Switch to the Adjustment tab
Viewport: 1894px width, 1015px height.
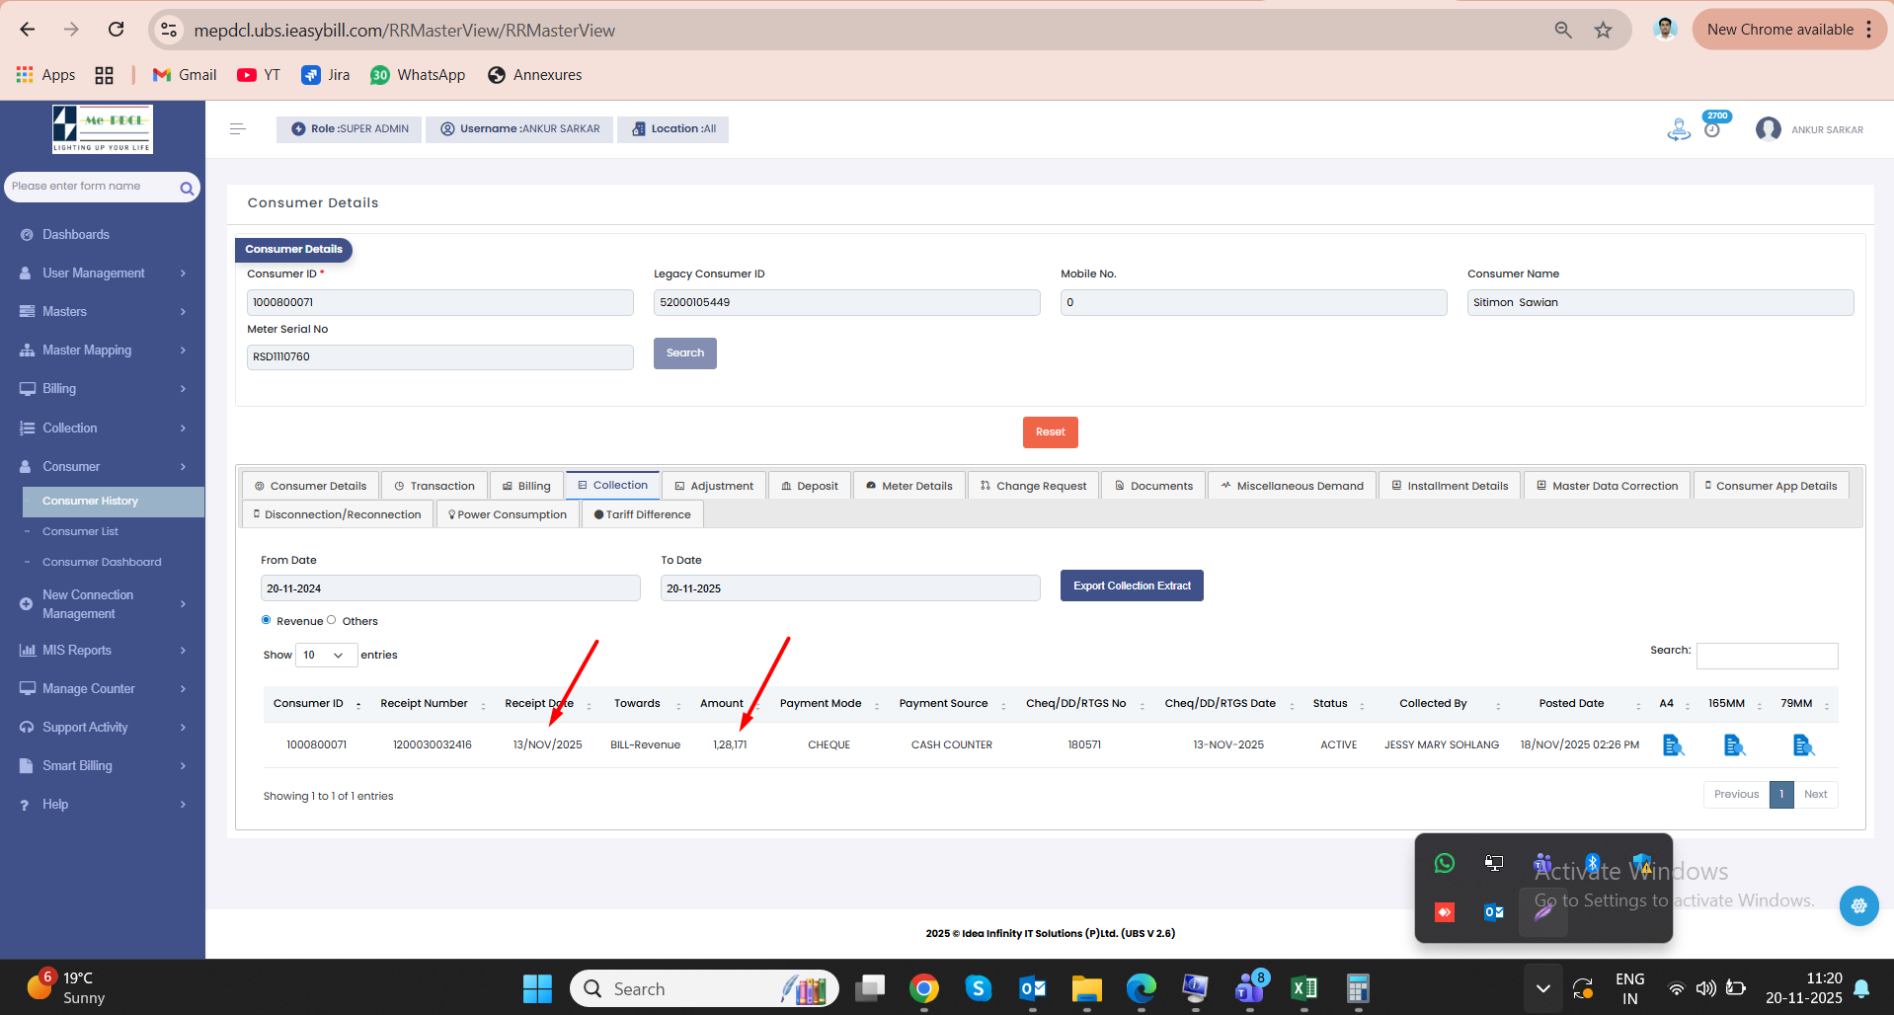(x=714, y=486)
